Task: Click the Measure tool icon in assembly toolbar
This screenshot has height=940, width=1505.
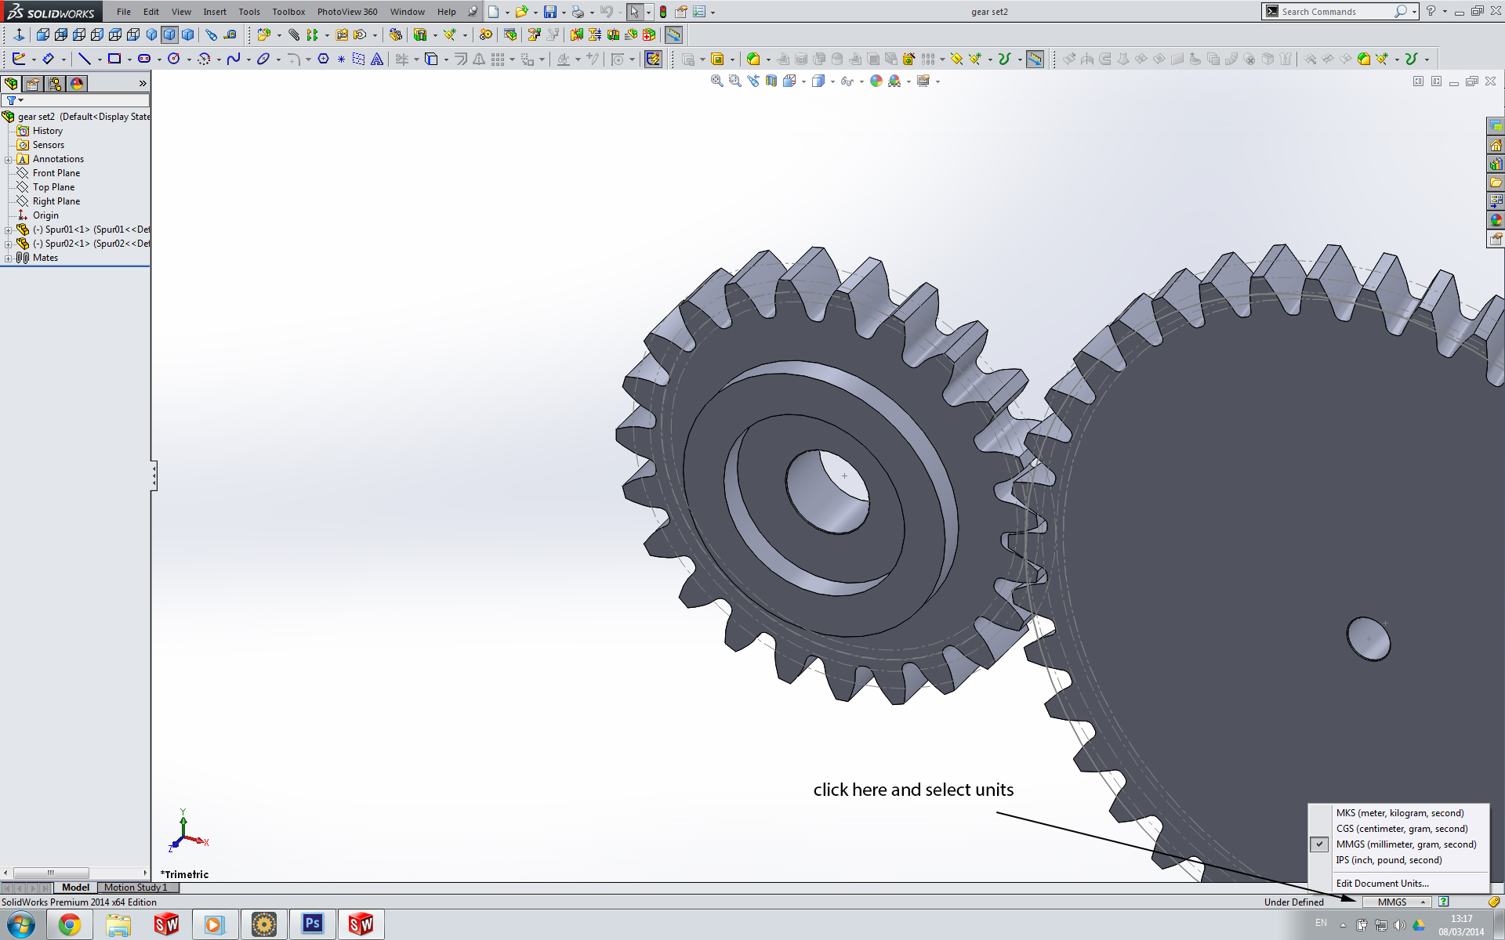Action: coord(673,34)
